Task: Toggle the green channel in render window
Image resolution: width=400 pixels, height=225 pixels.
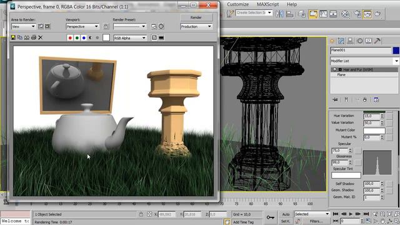Action: [x=77, y=37]
